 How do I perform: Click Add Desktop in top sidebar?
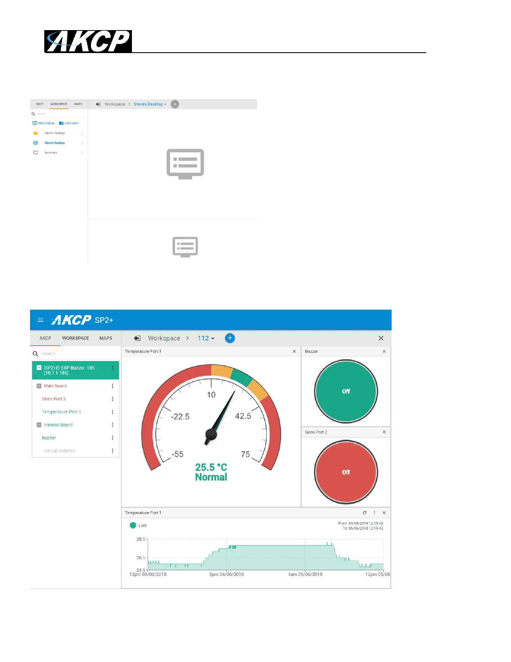[44, 123]
